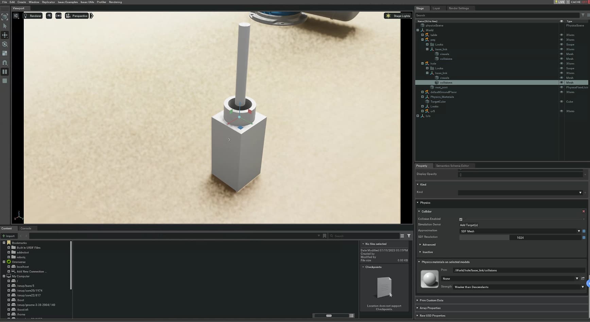Screen dimensions: 590x322
Task: Click the selection mode cube icon
Action: 5,17
